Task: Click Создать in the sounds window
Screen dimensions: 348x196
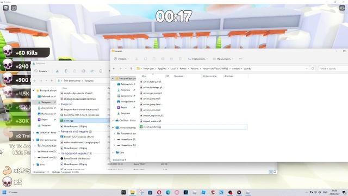Action: tap(121, 59)
